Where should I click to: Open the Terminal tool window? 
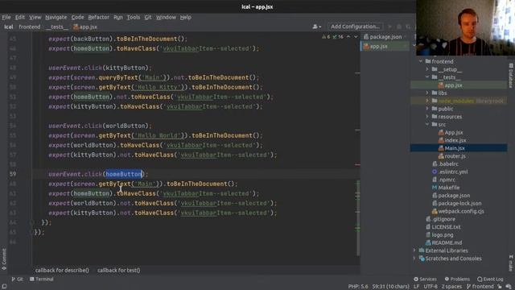[42, 280]
